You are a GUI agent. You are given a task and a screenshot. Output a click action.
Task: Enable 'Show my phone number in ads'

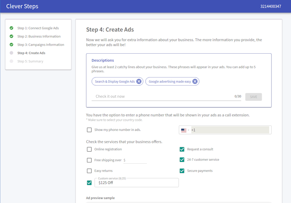click(x=89, y=130)
